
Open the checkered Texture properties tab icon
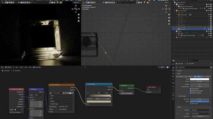(x=173, y=99)
